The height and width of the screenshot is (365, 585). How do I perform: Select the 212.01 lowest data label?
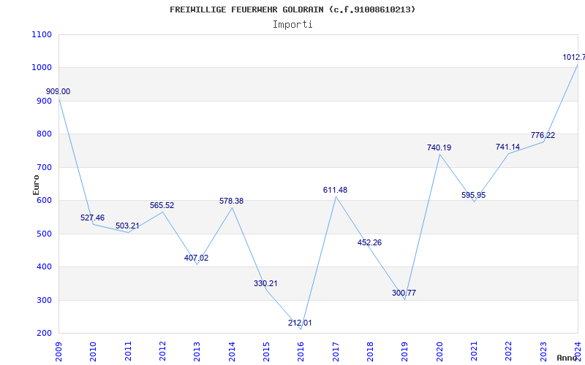[x=301, y=323]
